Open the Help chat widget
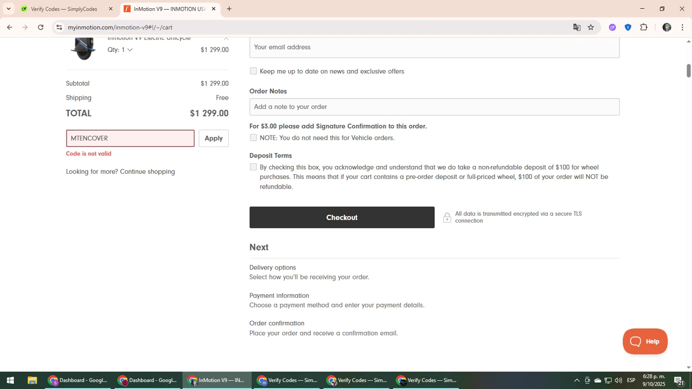Screen dimensions: 692x389 tap(645, 342)
